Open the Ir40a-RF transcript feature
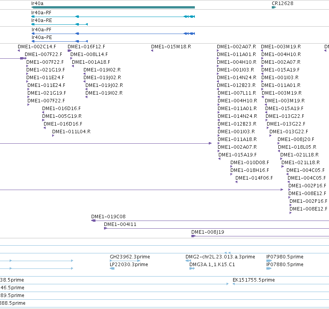Image resolution: width=329 pixels, height=309 pixels. [x=113, y=17]
